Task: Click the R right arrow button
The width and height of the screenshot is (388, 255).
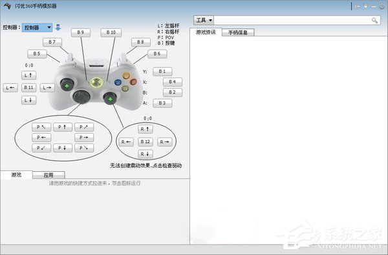Action: coord(164,142)
